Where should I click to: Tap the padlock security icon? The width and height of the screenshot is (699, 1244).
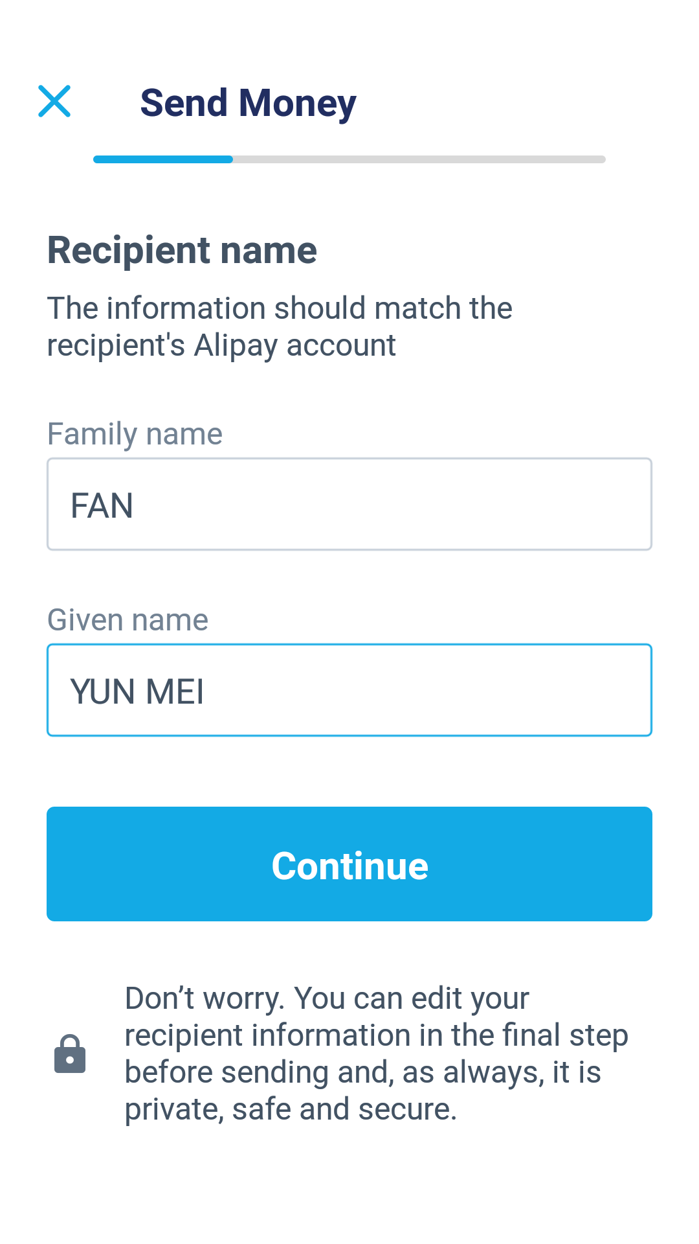[70, 1054]
